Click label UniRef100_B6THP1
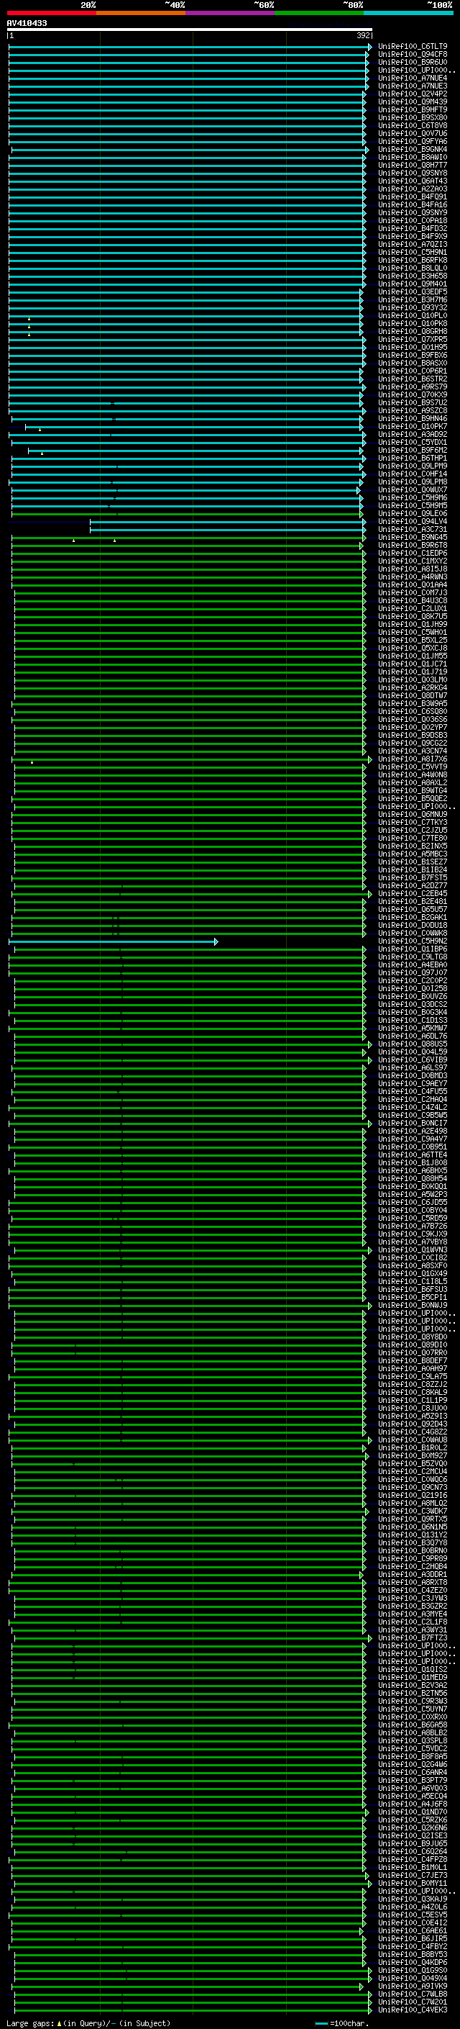This screenshot has height=2029, width=460. pyautogui.click(x=413, y=458)
